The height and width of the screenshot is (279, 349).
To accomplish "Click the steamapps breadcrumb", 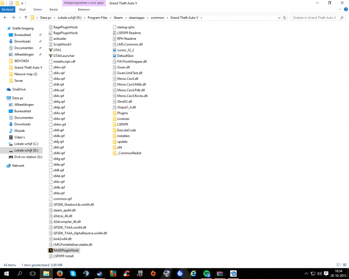I will tap(137, 18).
